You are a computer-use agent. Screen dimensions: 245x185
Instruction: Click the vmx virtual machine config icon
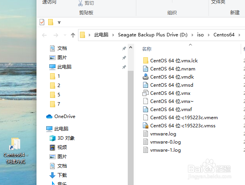click(146, 93)
